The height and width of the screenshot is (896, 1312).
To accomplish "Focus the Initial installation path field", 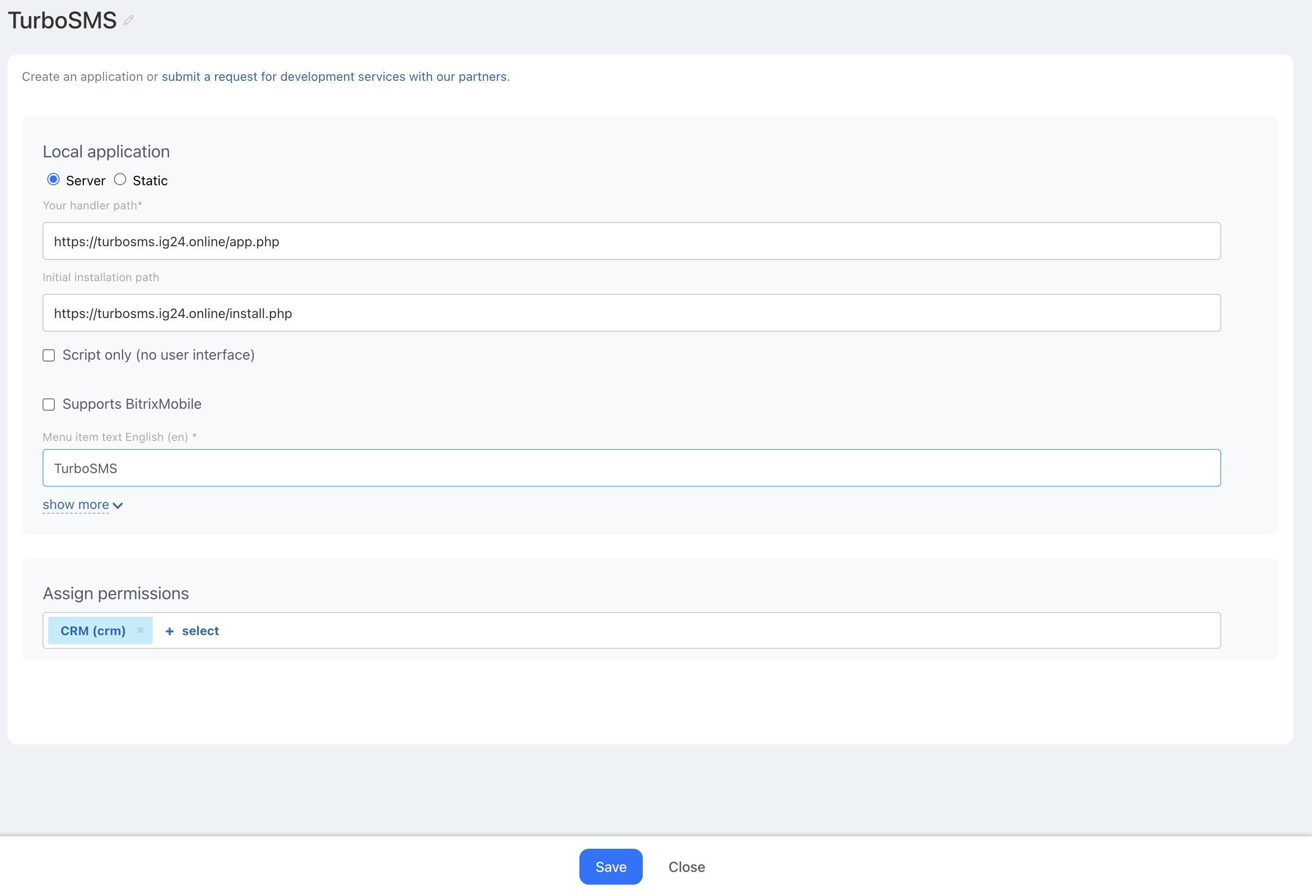I will (x=632, y=313).
